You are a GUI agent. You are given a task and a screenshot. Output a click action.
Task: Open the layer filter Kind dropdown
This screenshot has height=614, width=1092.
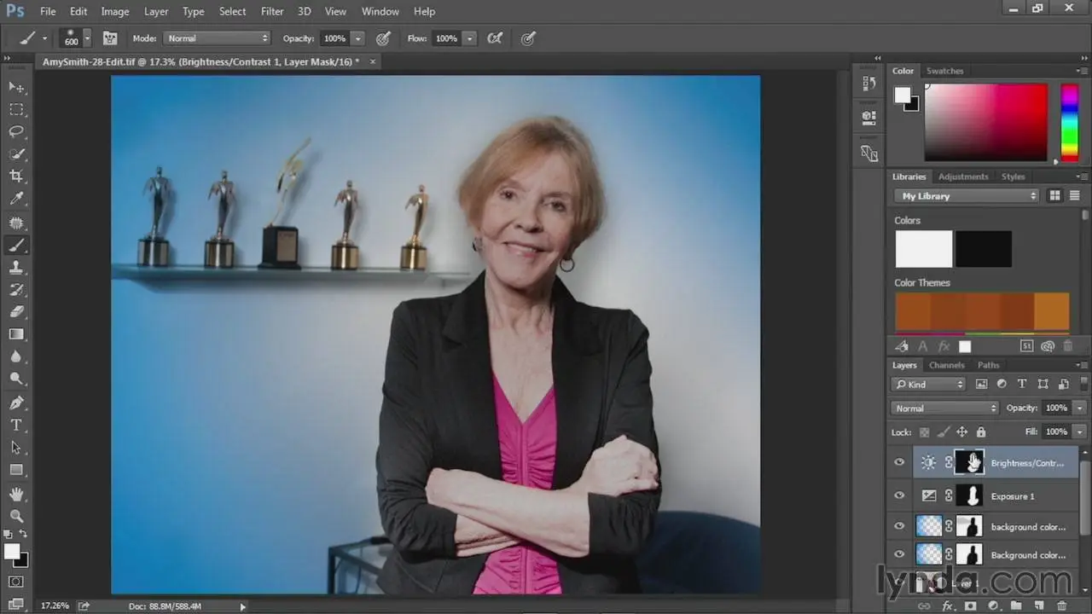(x=929, y=385)
